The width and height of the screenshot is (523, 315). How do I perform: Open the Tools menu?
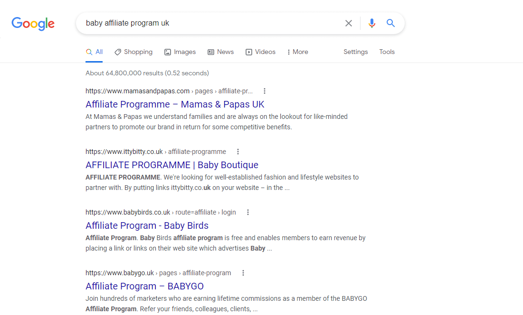coord(387,52)
